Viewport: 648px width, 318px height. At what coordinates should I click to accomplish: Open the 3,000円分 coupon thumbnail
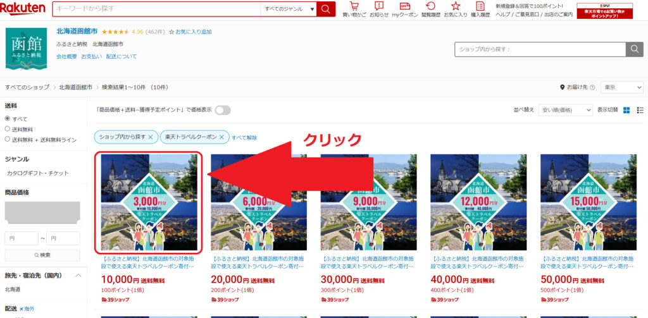coord(149,202)
